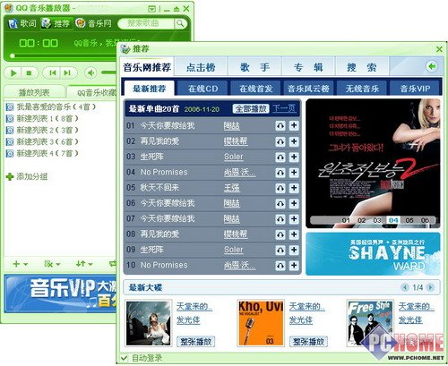Stop playback in the player window
Image resolution: width=448 pixels, height=366 pixels.
point(29,72)
